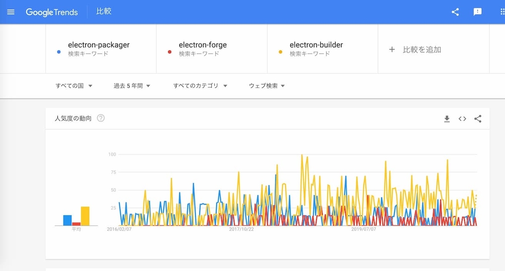Select the electron-packager keyword card
The width and height of the screenshot is (505, 271).
(100, 48)
